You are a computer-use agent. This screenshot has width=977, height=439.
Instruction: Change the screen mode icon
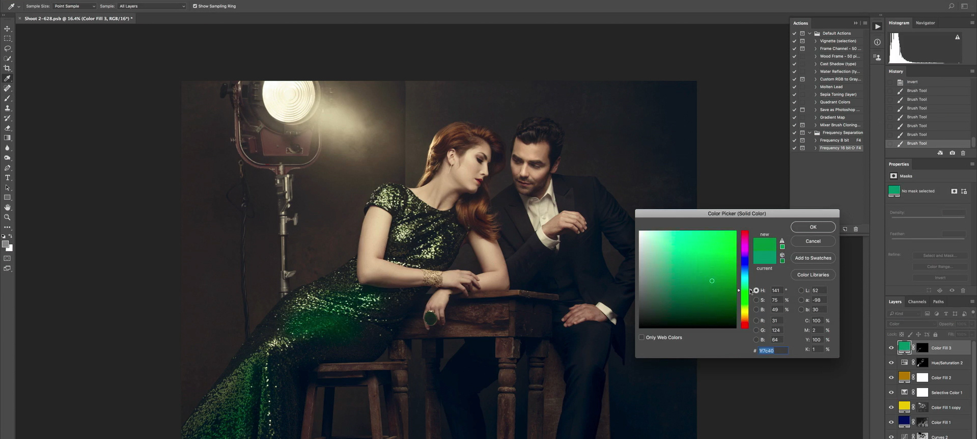pyautogui.click(x=7, y=268)
